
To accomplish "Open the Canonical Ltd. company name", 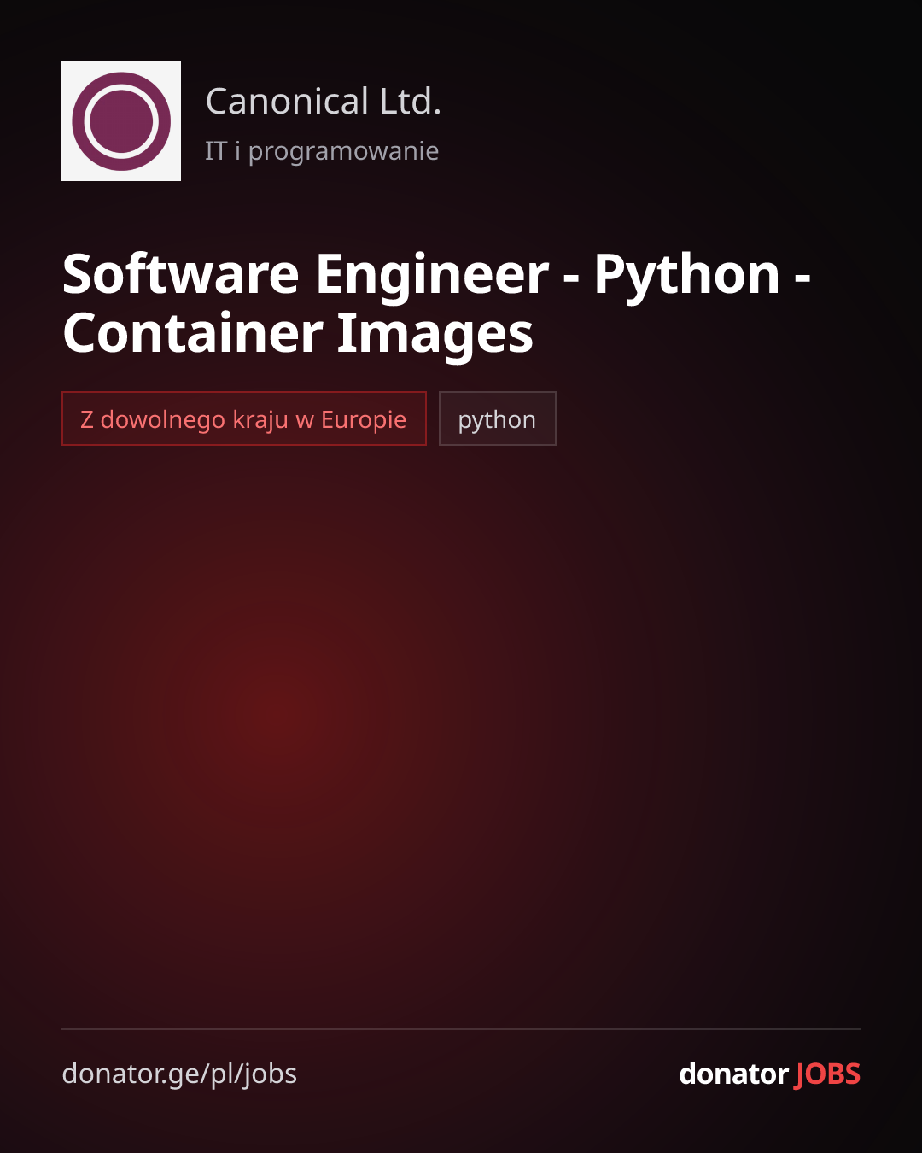I will click(324, 101).
